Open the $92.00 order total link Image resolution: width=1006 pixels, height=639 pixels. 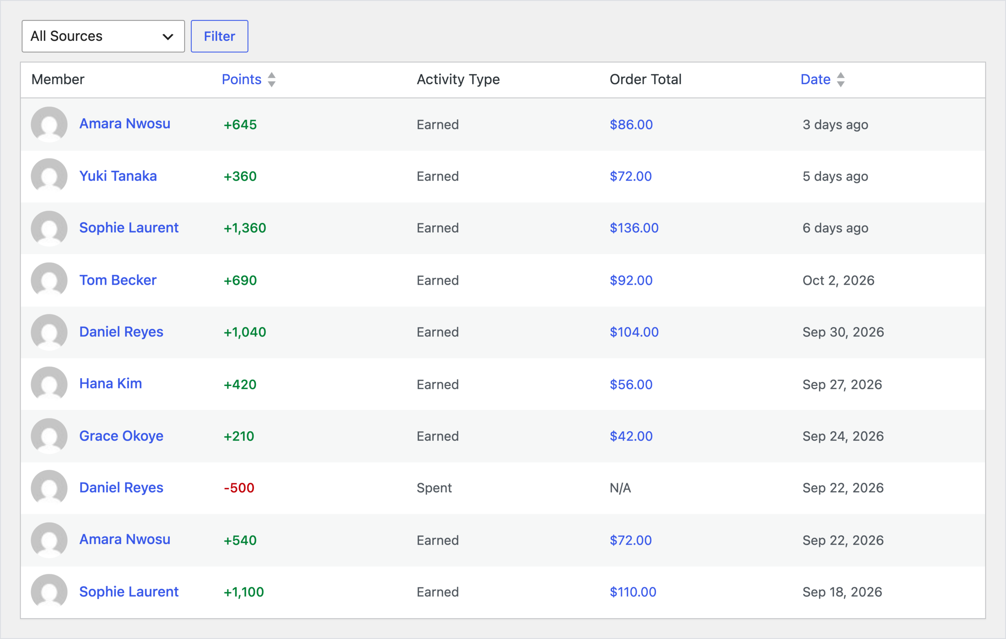coord(631,280)
